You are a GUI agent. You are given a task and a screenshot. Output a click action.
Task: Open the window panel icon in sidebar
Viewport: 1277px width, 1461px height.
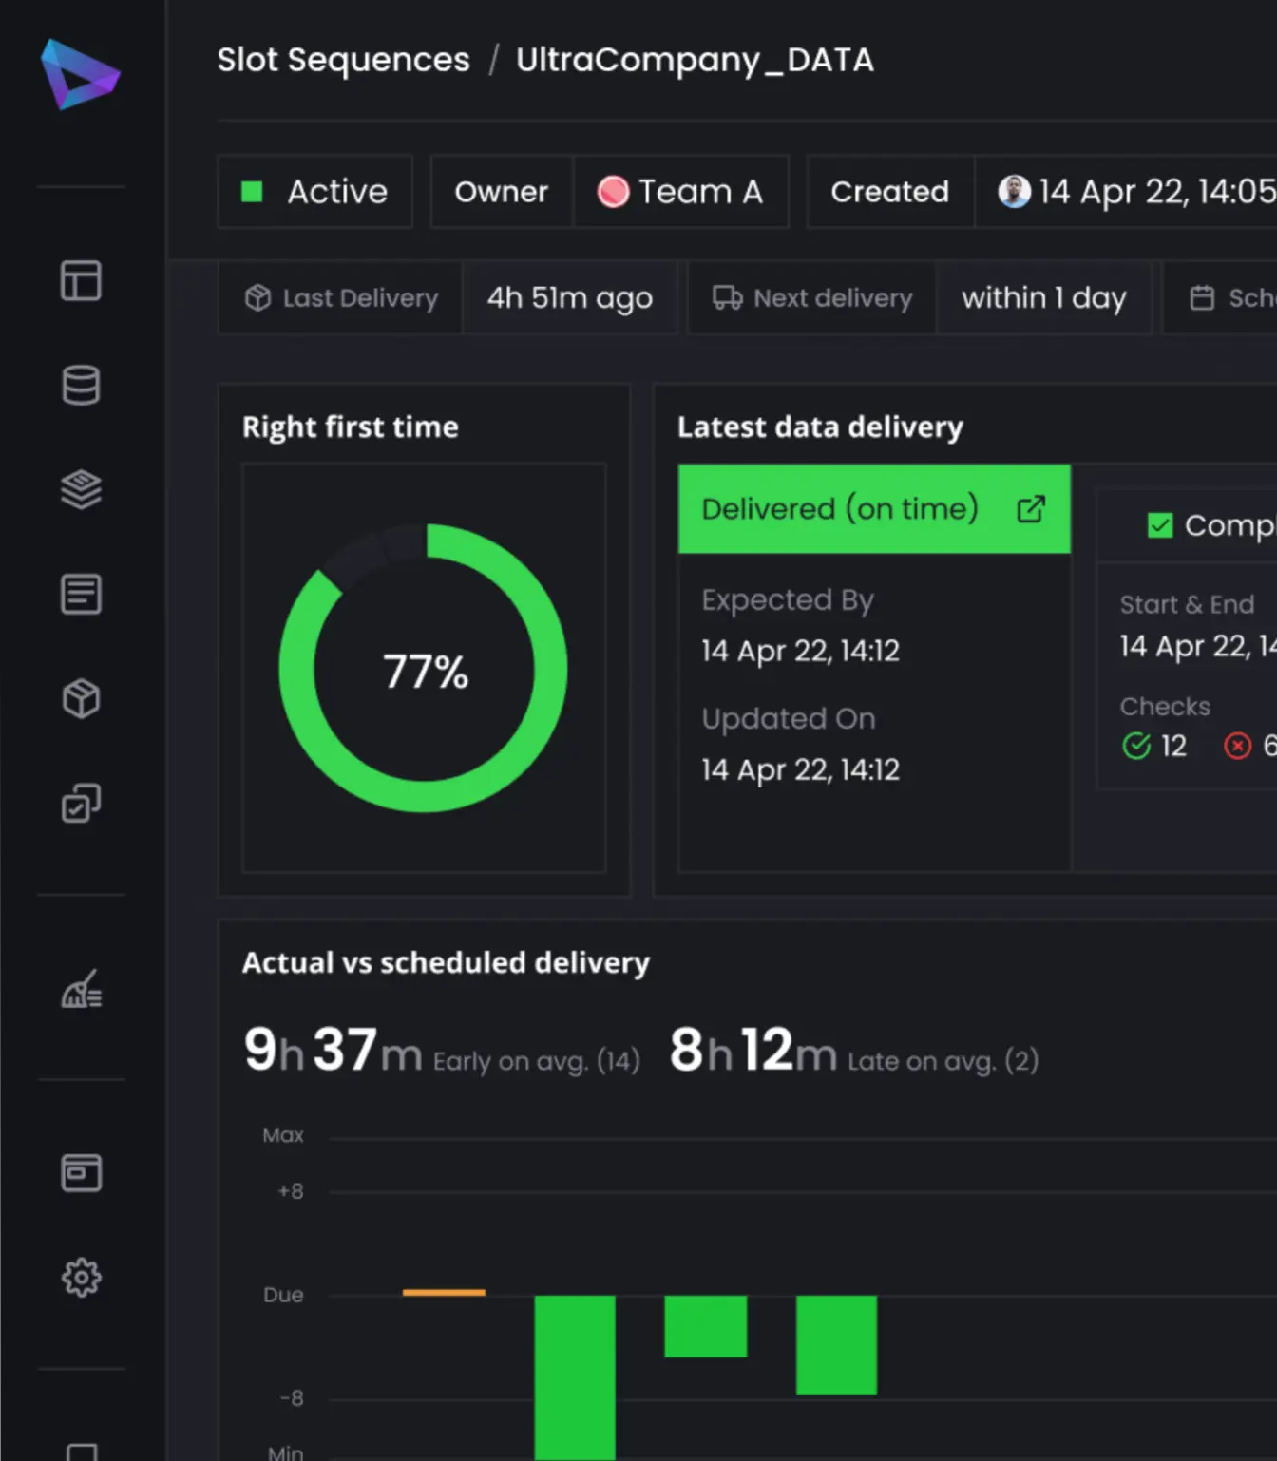[x=81, y=1173]
